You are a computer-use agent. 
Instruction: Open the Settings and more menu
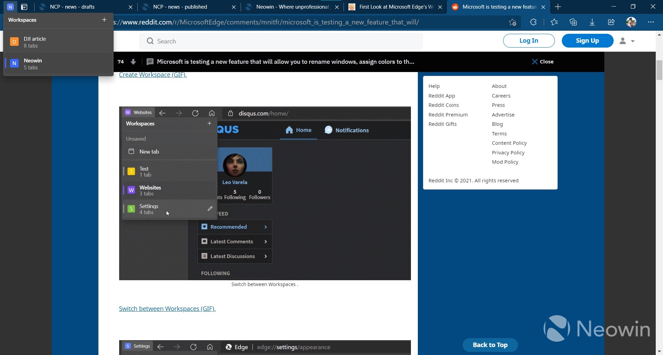pyautogui.click(x=651, y=22)
